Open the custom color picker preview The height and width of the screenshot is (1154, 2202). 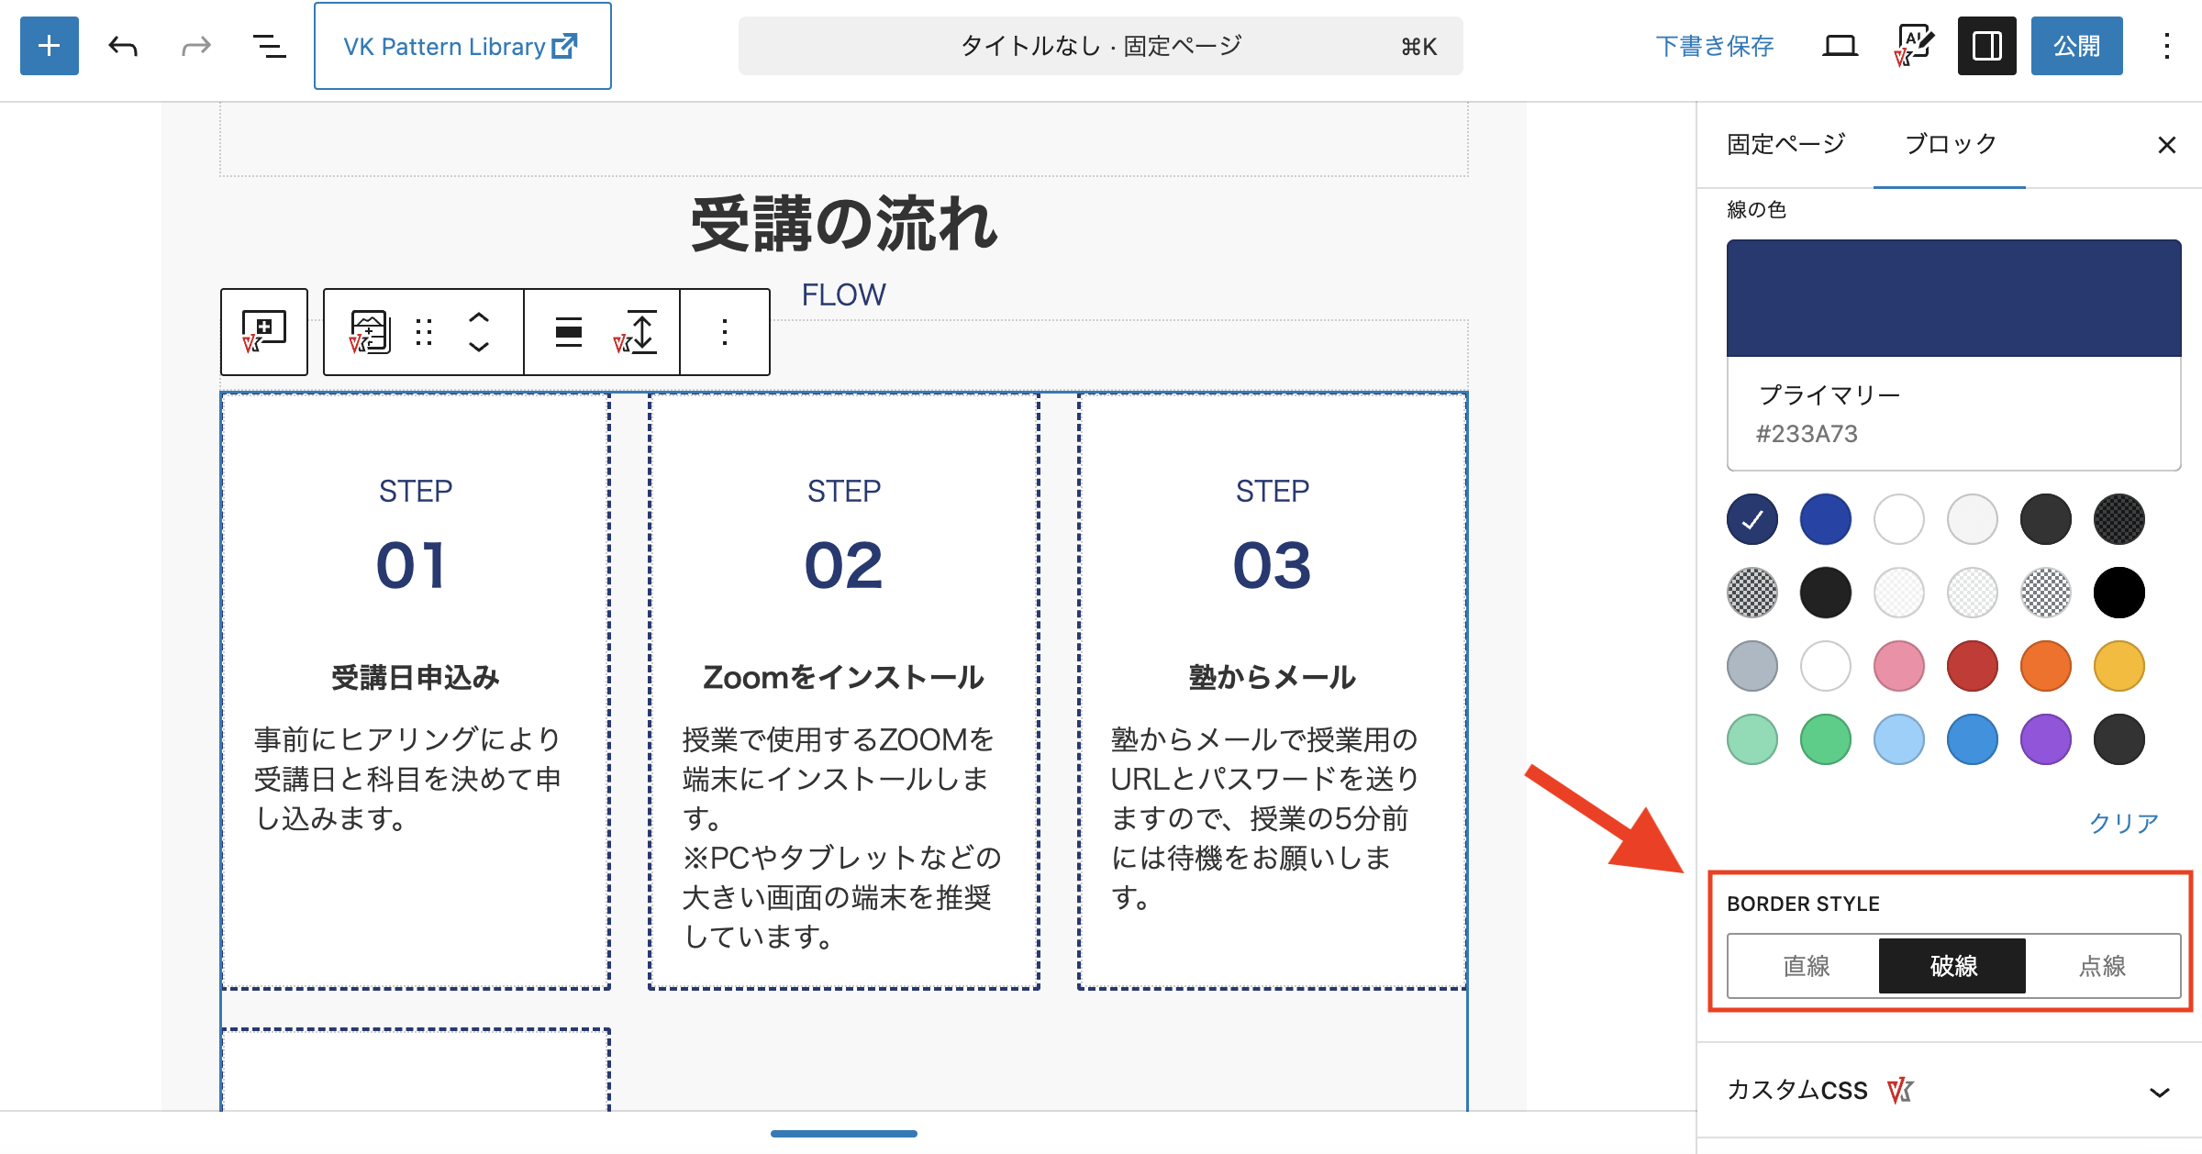(1953, 298)
